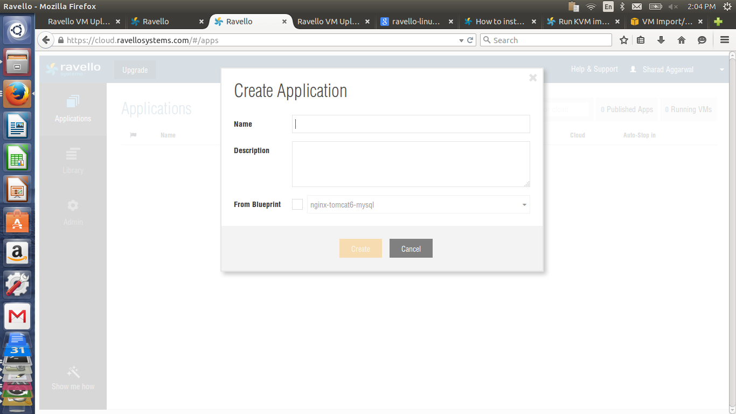Switch to the Run KVM im... tab
This screenshot has width=736, height=414.
[584, 22]
